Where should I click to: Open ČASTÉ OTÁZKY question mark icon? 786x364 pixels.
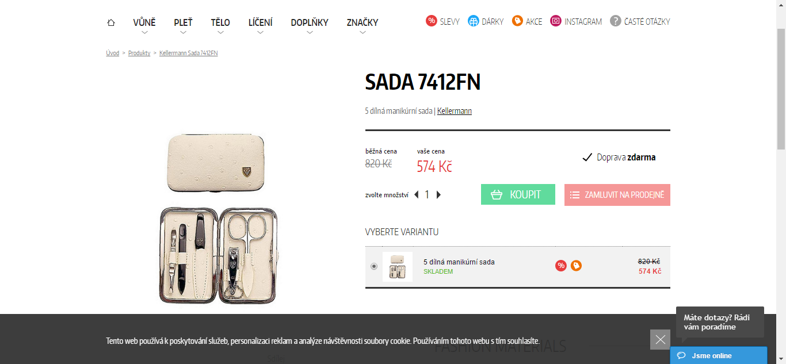tap(616, 21)
